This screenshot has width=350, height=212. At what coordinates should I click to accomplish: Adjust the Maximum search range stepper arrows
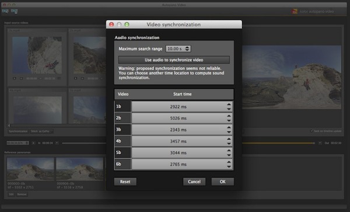click(187, 48)
